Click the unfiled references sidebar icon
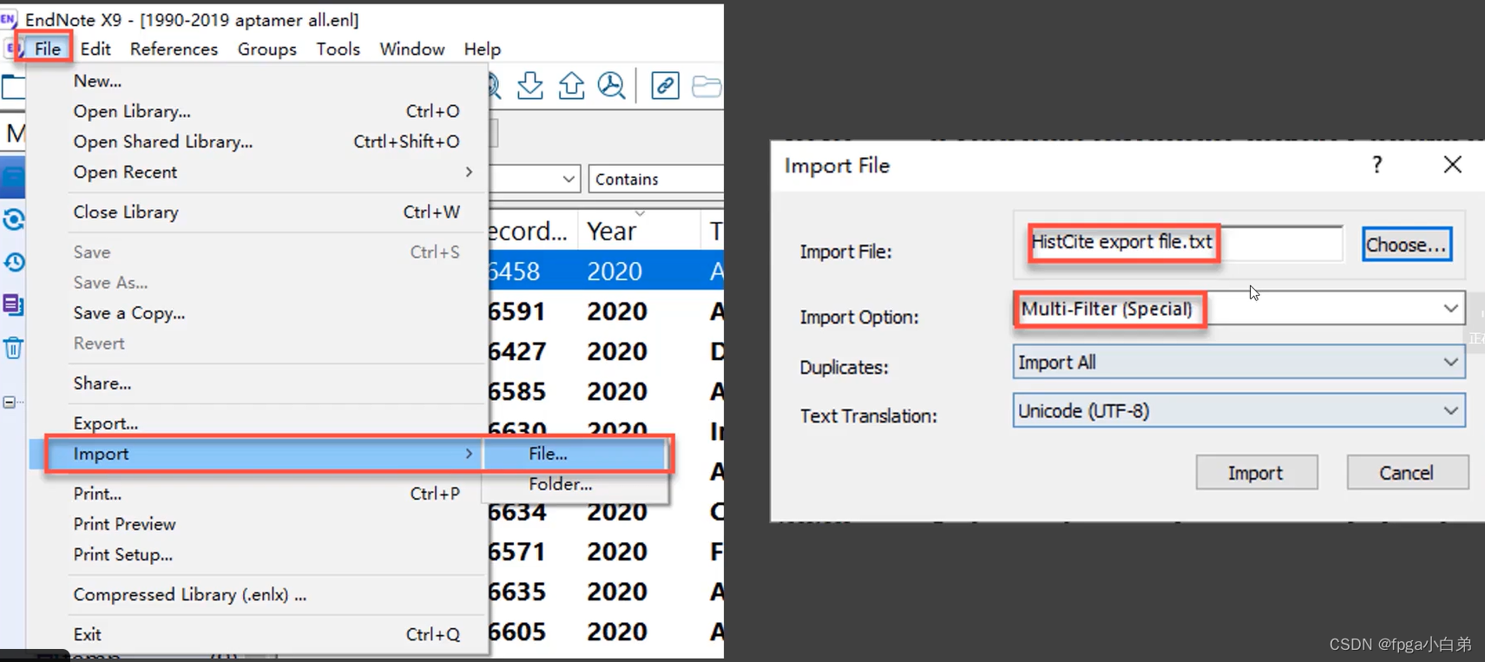1485x662 pixels. (13, 305)
